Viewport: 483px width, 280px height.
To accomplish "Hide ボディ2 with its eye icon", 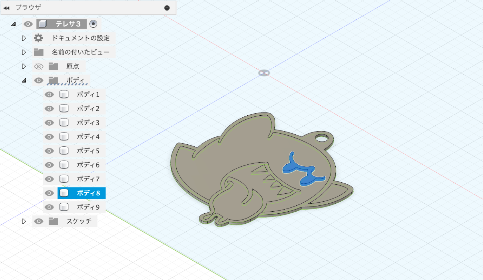I will tap(49, 109).
